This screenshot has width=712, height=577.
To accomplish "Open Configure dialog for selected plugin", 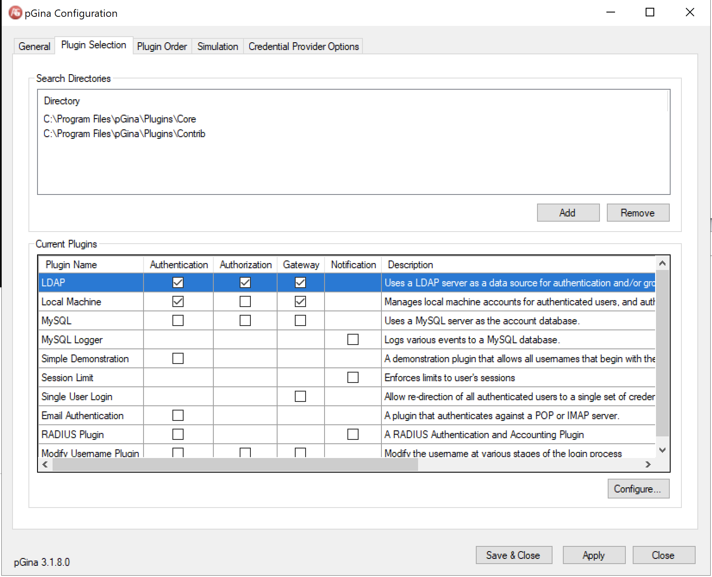I will pyautogui.click(x=638, y=489).
